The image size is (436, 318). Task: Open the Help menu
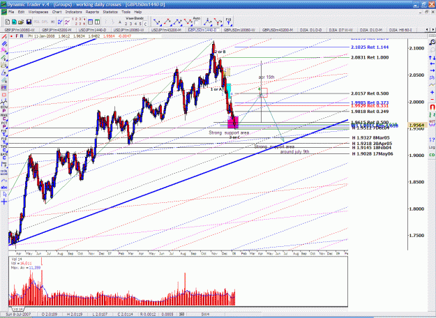pos(138,12)
